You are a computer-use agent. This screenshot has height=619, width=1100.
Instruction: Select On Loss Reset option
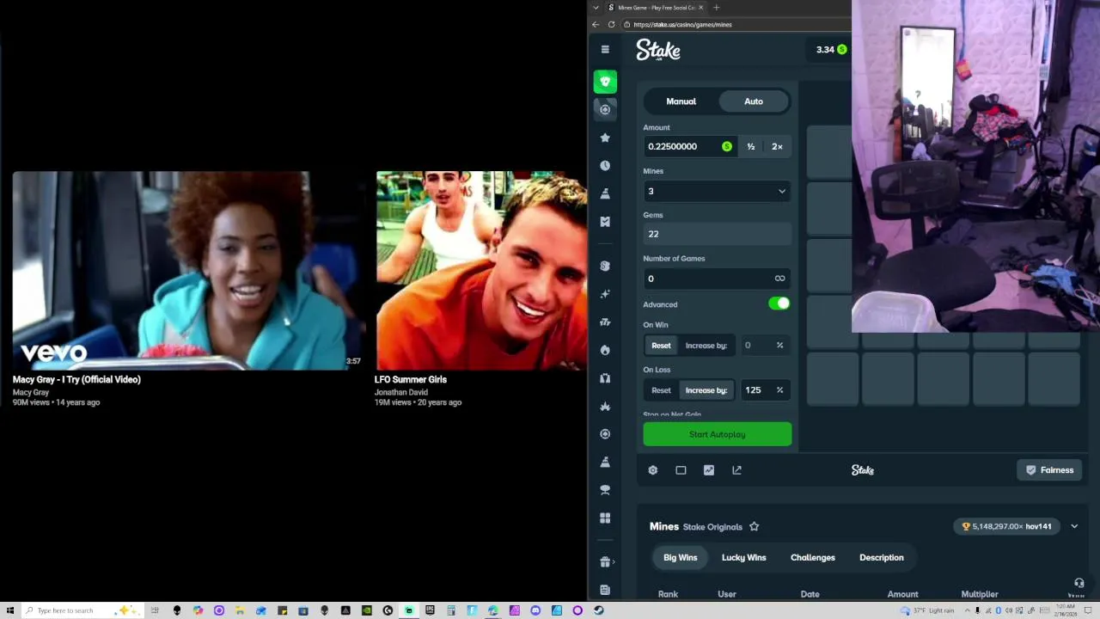661,390
